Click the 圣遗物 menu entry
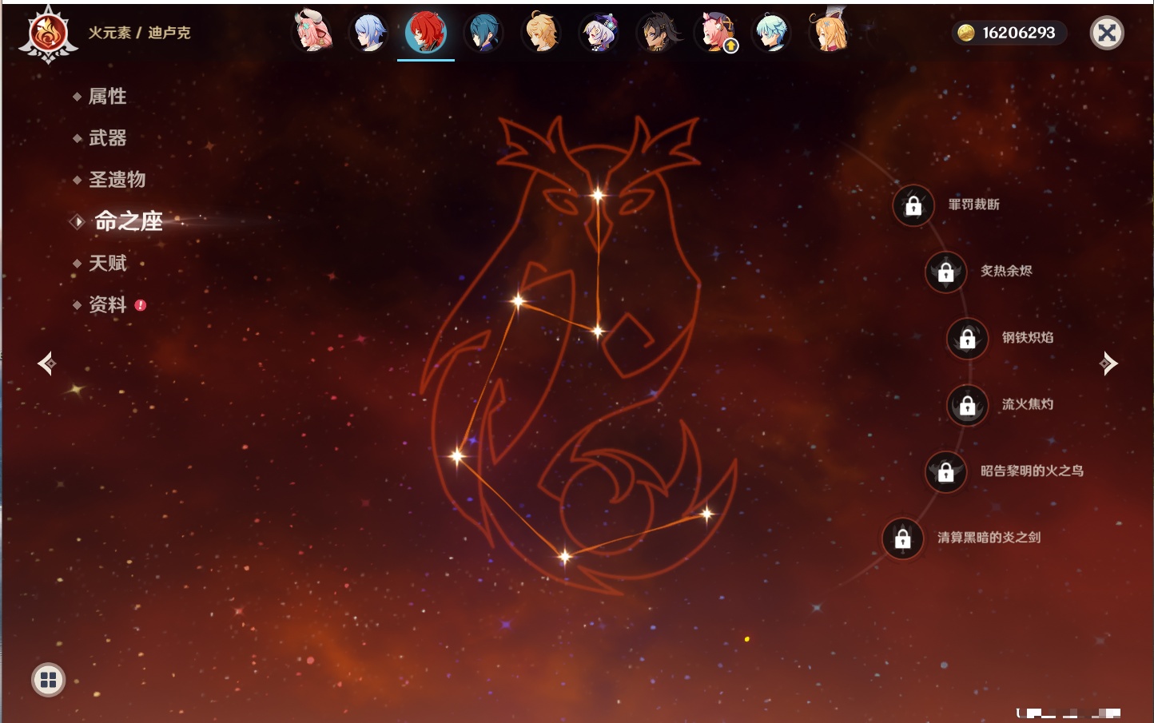The height and width of the screenshot is (723, 1154). pyautogui.click(x=117, y=180)
